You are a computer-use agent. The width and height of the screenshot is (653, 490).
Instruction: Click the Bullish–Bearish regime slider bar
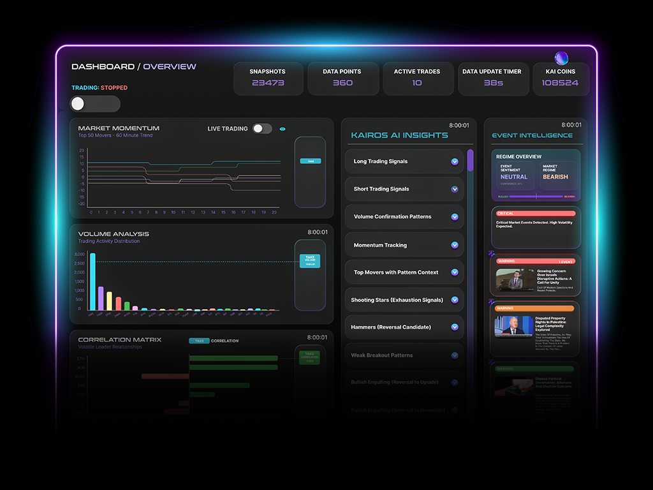pyautogui.click(x=536, y=197)
